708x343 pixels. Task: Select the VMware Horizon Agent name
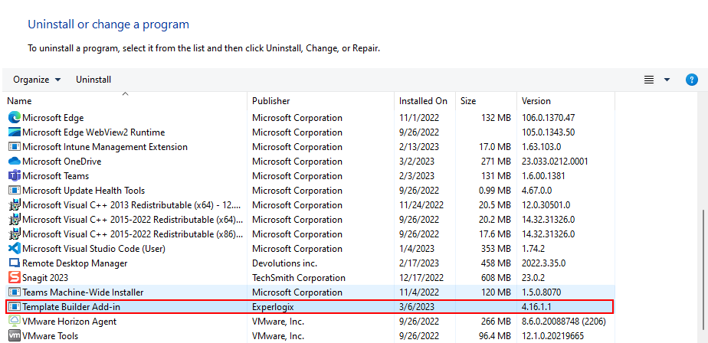click(x=69, y=322)
